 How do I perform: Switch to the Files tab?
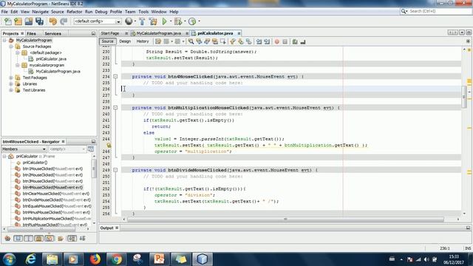point(31,33)
